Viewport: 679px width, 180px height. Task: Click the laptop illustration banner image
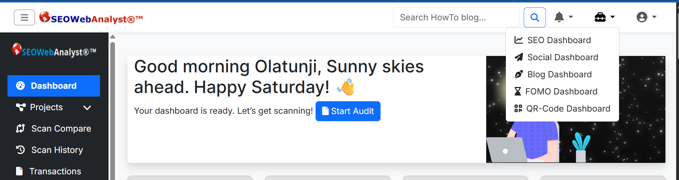575,109
